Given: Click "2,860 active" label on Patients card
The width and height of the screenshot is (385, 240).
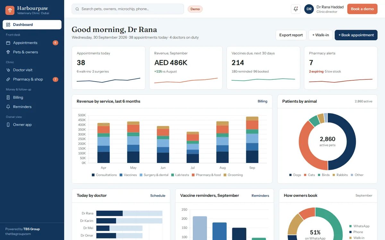Looking at the screenshot, I should [x=364, y=101].
